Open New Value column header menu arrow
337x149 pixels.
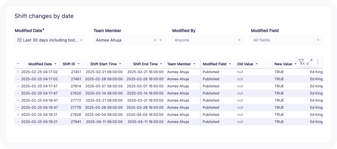click(x=295, y=64)
